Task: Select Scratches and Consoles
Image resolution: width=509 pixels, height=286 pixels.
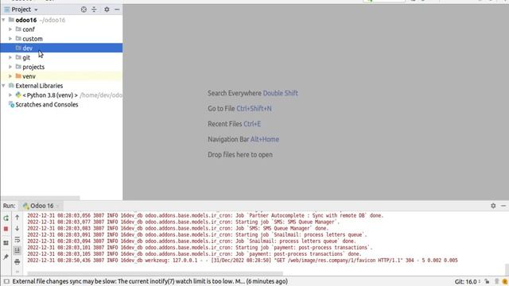Action: pyautogui.click(x=47, y=104)
